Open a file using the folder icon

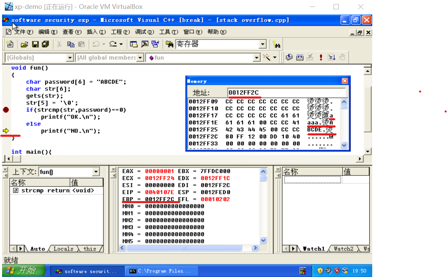(x=24, y=44)
